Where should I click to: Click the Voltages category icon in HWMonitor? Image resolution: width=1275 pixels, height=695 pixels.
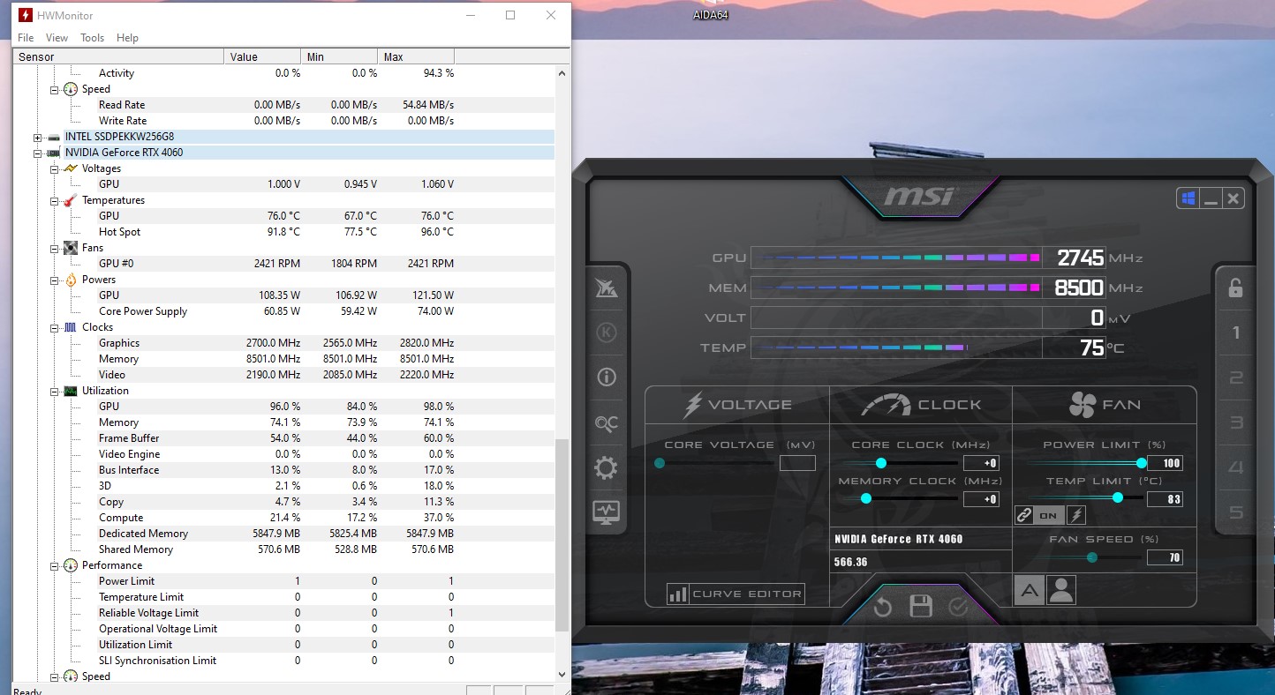(x=71, y=168)
